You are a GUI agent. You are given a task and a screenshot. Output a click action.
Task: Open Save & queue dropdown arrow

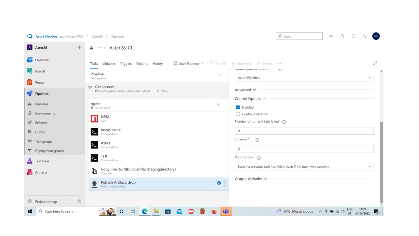pos(203,63)
